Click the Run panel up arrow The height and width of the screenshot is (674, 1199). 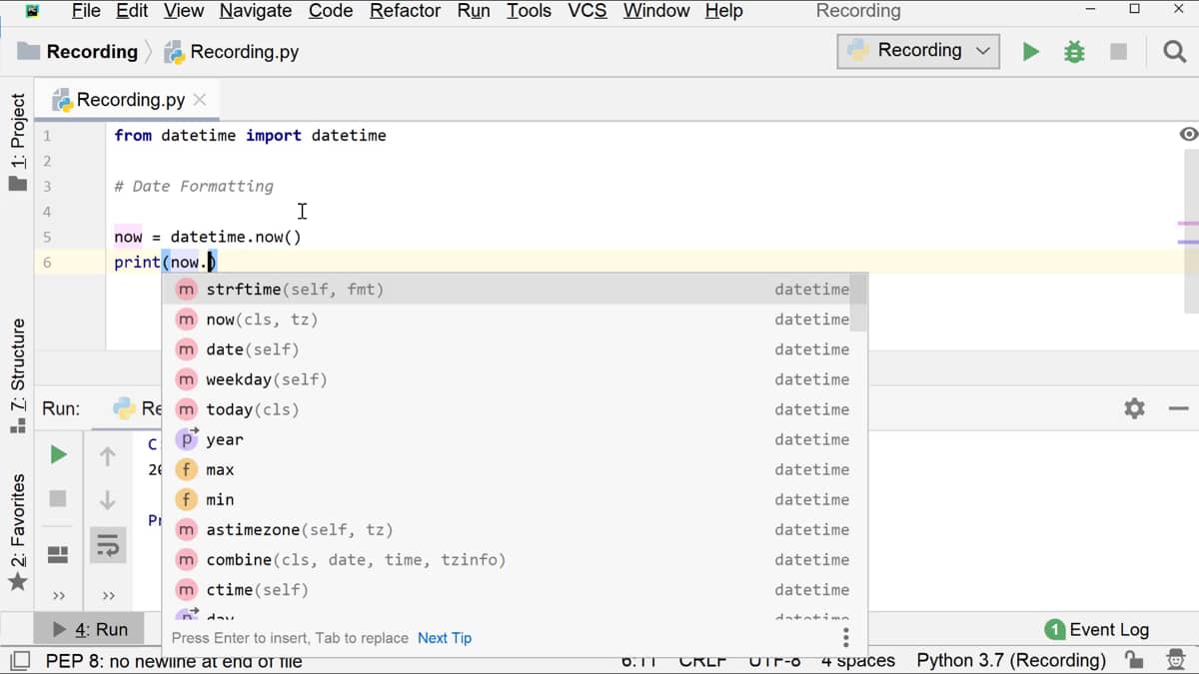(108, 456)
